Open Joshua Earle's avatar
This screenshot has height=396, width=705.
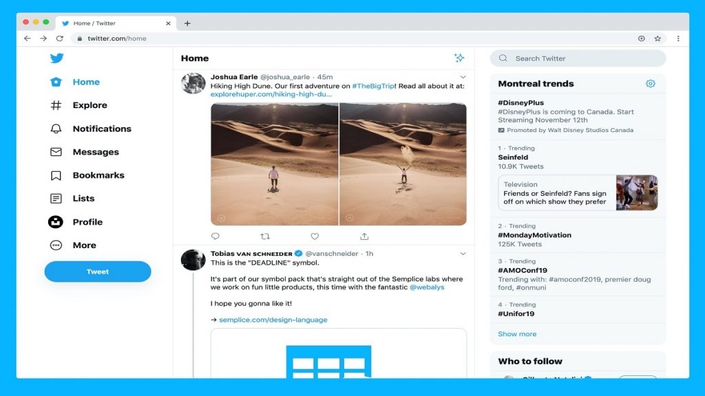(193, 83)
